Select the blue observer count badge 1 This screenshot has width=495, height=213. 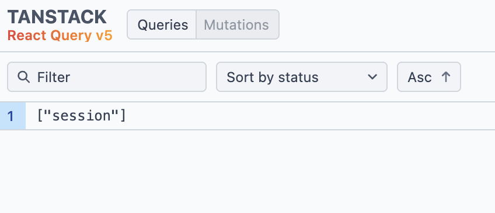[x=13, y=116]
